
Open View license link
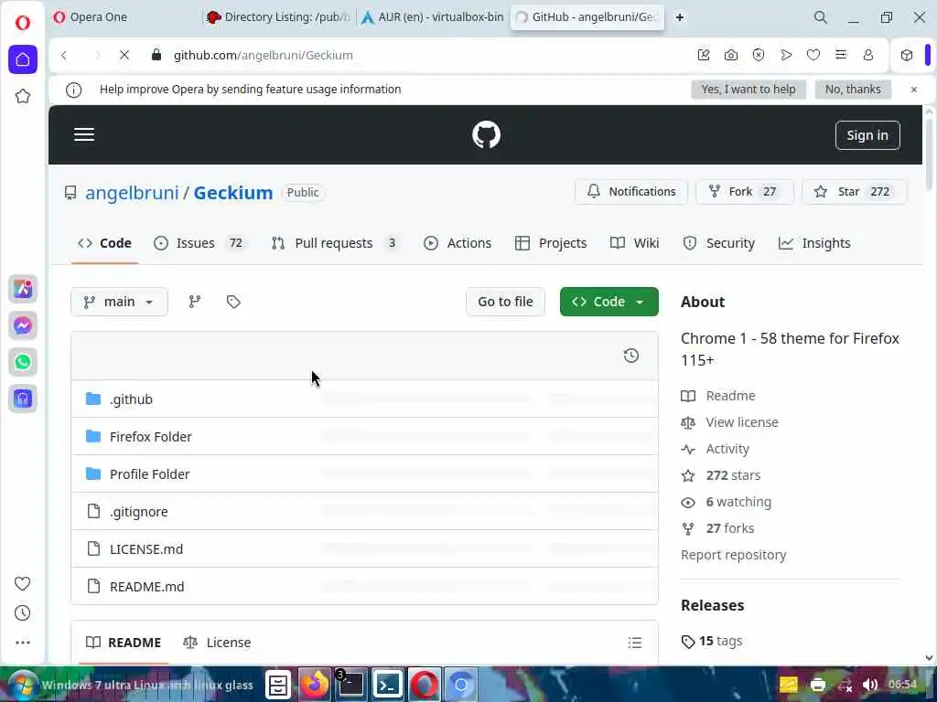pos(741,422)
